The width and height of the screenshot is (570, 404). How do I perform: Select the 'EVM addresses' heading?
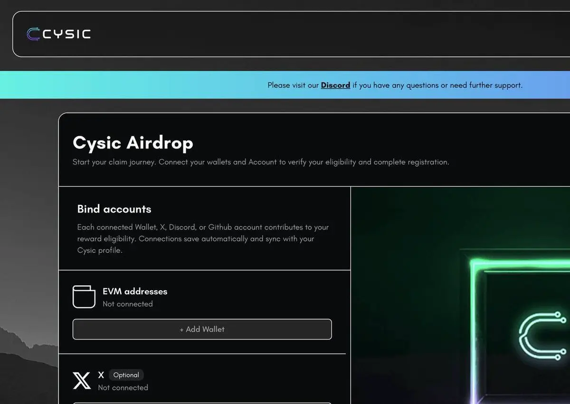135,291
